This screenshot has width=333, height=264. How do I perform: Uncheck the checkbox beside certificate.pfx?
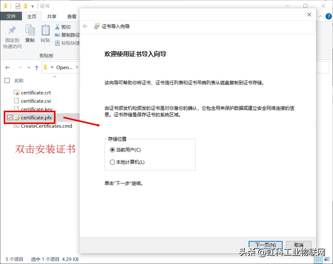(10, 118)
